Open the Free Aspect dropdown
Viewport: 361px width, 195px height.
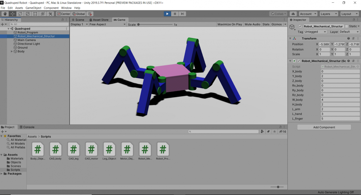click(x=107, y=24)
